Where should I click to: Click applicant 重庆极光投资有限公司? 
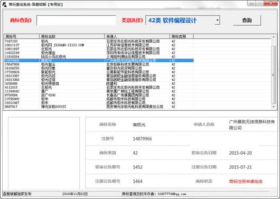tap(124, 68)
